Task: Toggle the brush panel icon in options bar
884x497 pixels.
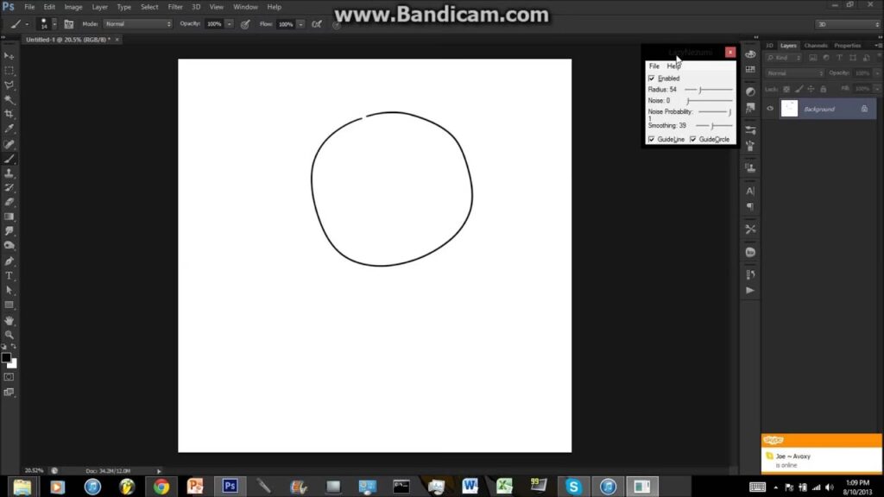Action: pyautogui.click(x=69, y=24)
